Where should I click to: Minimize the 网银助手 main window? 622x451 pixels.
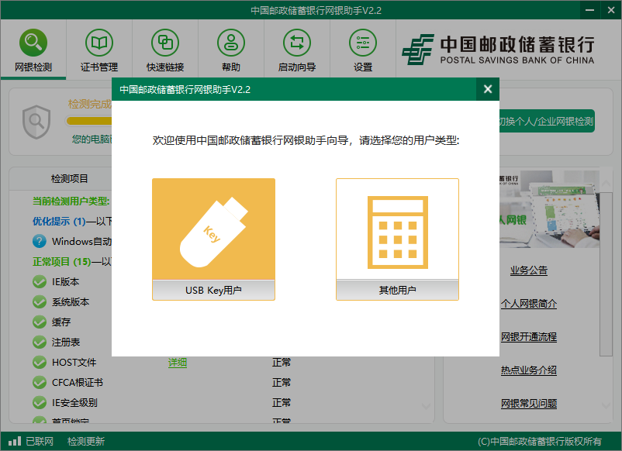[x=590, y=10]
